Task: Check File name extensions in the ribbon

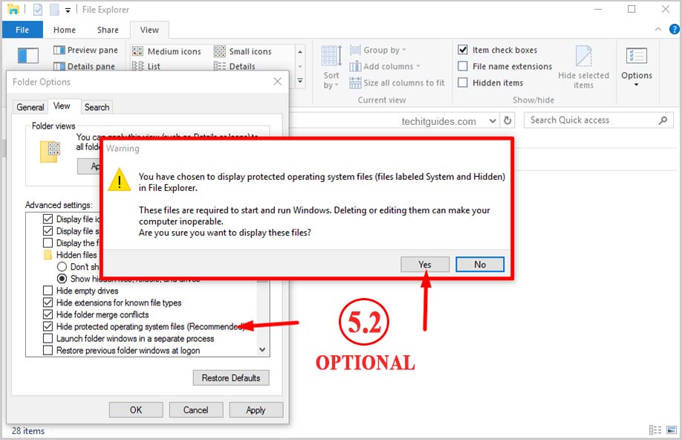Action: pyautogui.click(x=465, y=66)
